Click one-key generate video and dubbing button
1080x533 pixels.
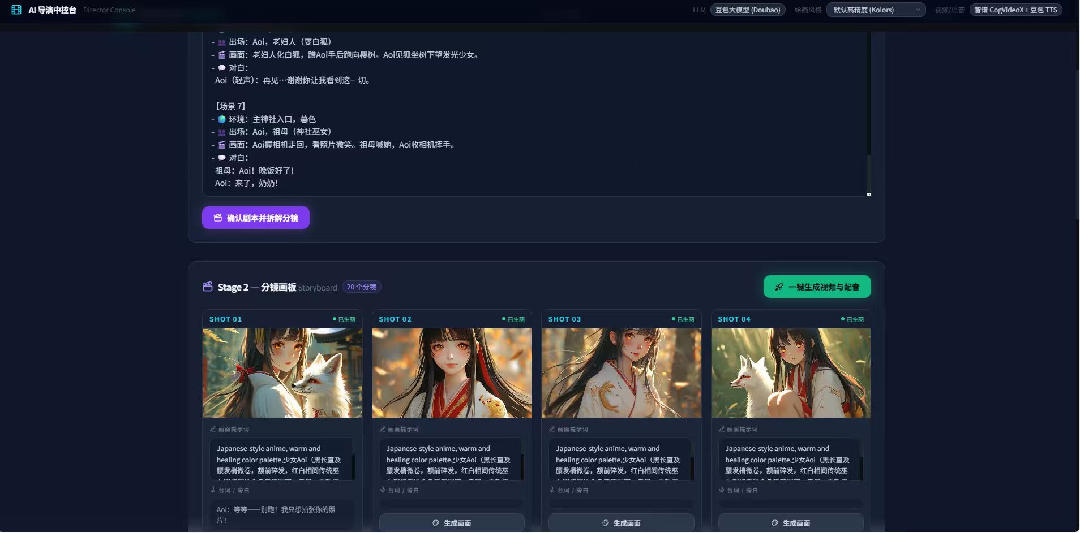(817, 287)
